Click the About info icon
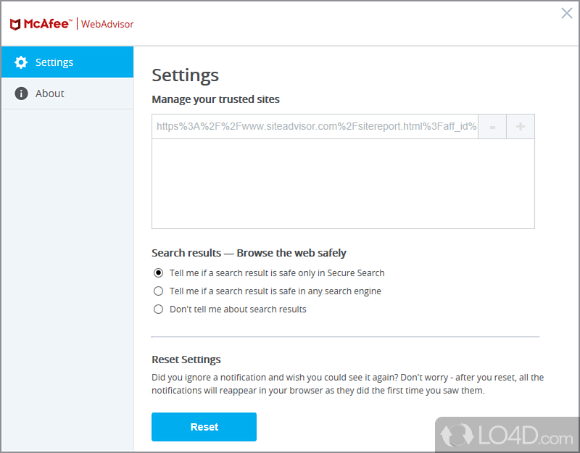 pos(21,93)
